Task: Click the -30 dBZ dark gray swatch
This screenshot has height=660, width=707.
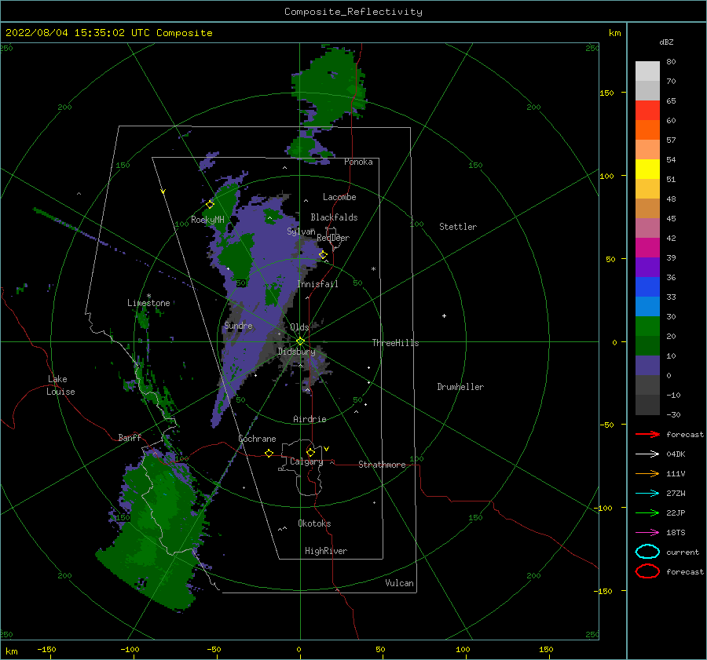Action: 647,405
